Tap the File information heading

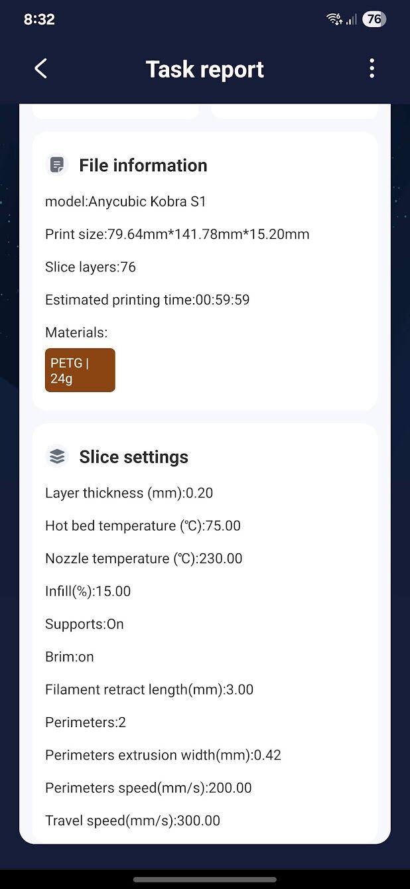point(143,165)
